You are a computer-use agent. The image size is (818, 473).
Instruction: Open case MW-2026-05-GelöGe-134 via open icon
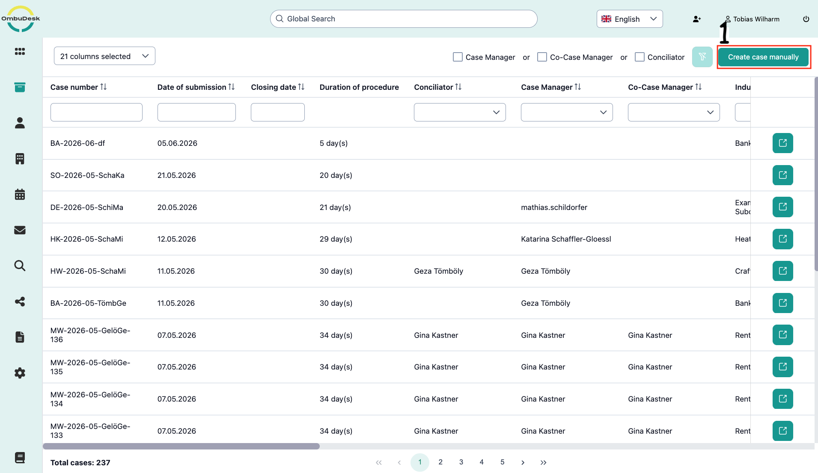pos(782,399)
